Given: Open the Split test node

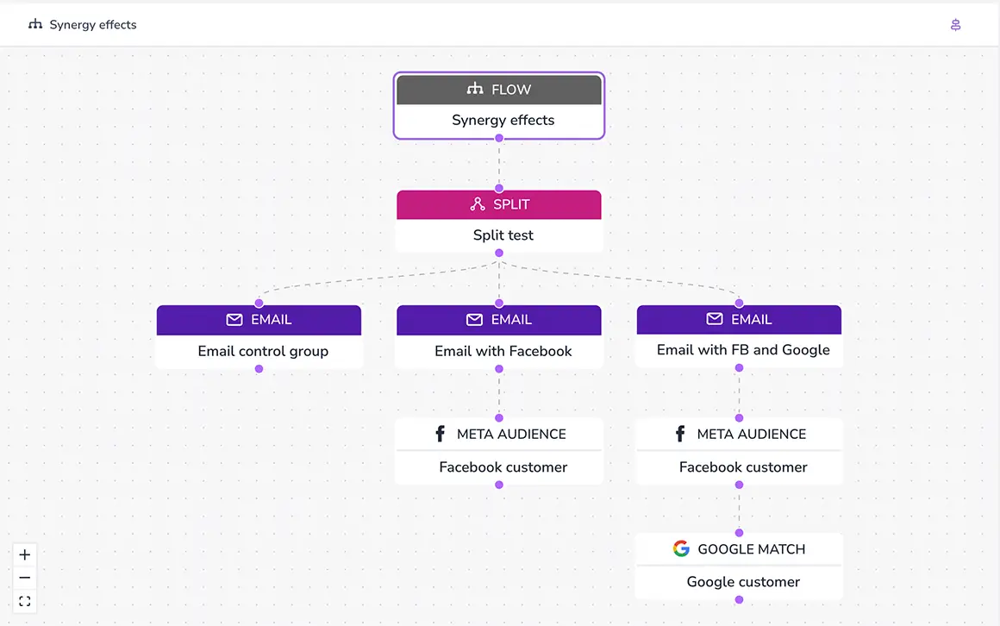Looking at the screenshot, I should [x=499, y=235].
